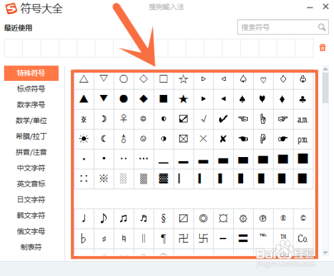Insert the reference mark ※ symbol
The image size is (334, 276).
[104, 178]
